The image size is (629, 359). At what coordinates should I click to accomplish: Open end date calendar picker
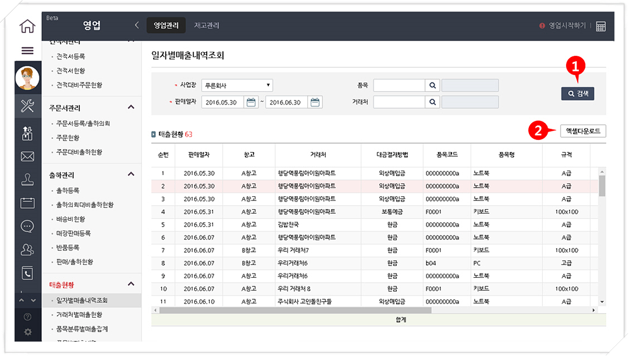315,102
